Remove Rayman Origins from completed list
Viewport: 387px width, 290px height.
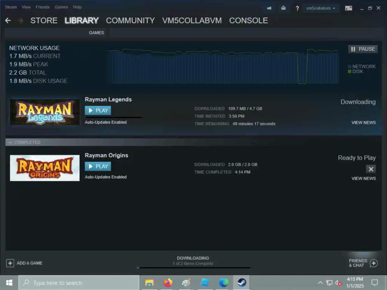(x=371, y=169)
